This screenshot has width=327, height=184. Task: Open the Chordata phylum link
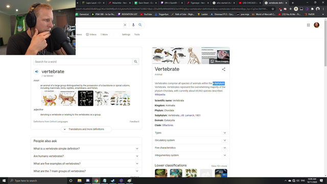(169, 110)
